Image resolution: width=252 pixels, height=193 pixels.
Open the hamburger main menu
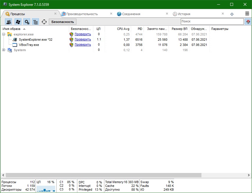point(247,14)
